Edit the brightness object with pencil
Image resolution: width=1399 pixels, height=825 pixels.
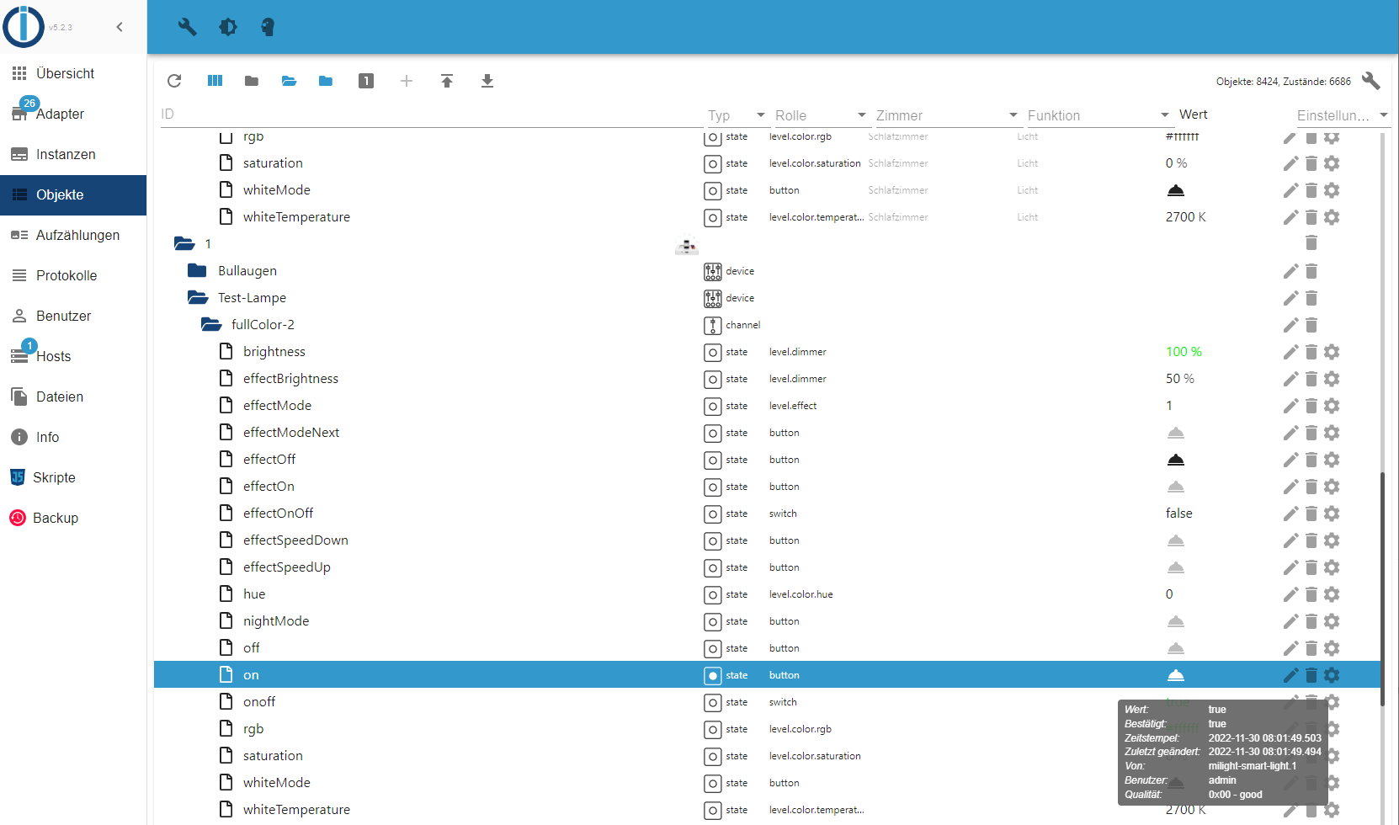click(x=1290, y=352)
